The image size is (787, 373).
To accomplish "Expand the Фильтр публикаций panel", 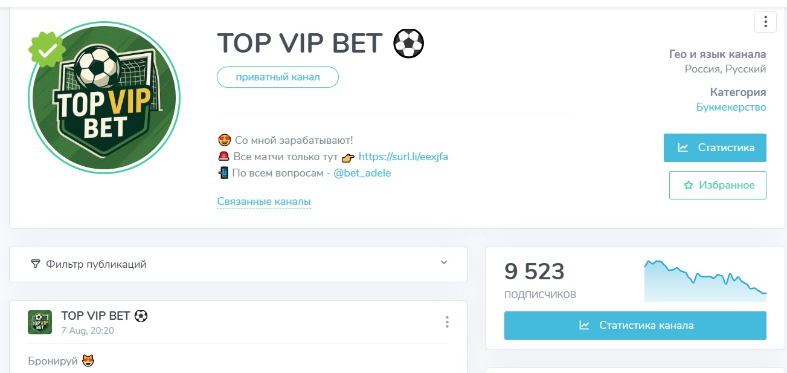I will [x=444, y=264].
